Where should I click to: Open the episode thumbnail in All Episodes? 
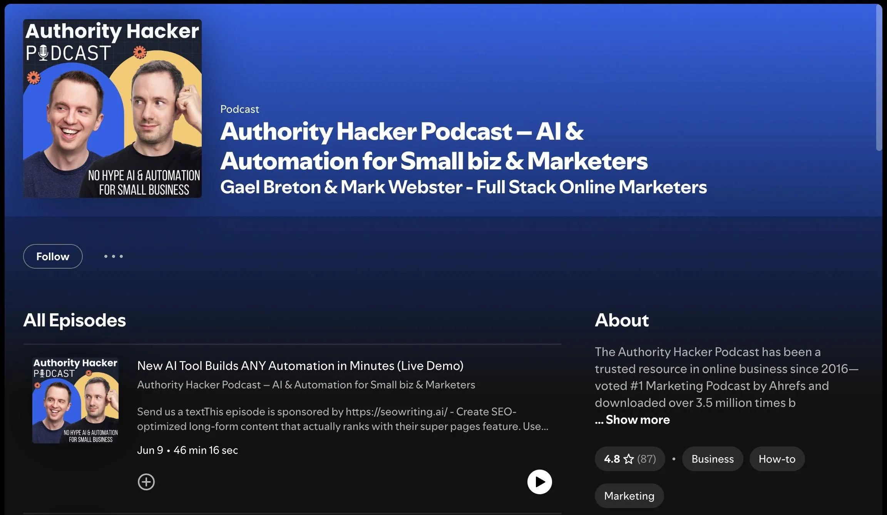point(75,400)
